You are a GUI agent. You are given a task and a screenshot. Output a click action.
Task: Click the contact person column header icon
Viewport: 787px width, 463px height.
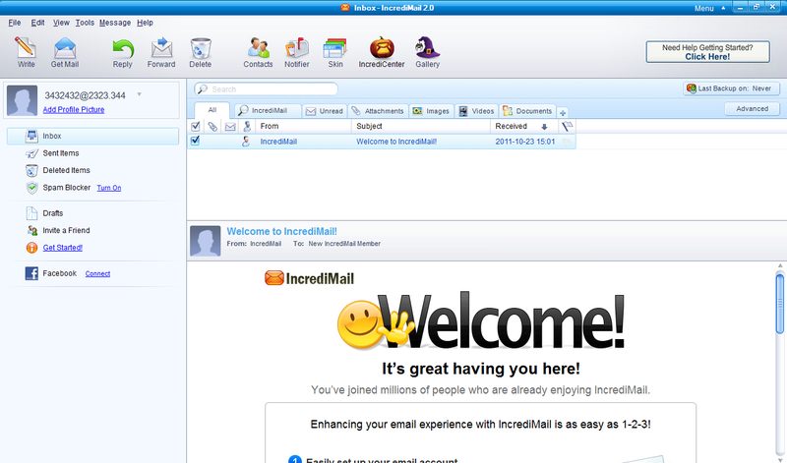[x=247, y=127]
